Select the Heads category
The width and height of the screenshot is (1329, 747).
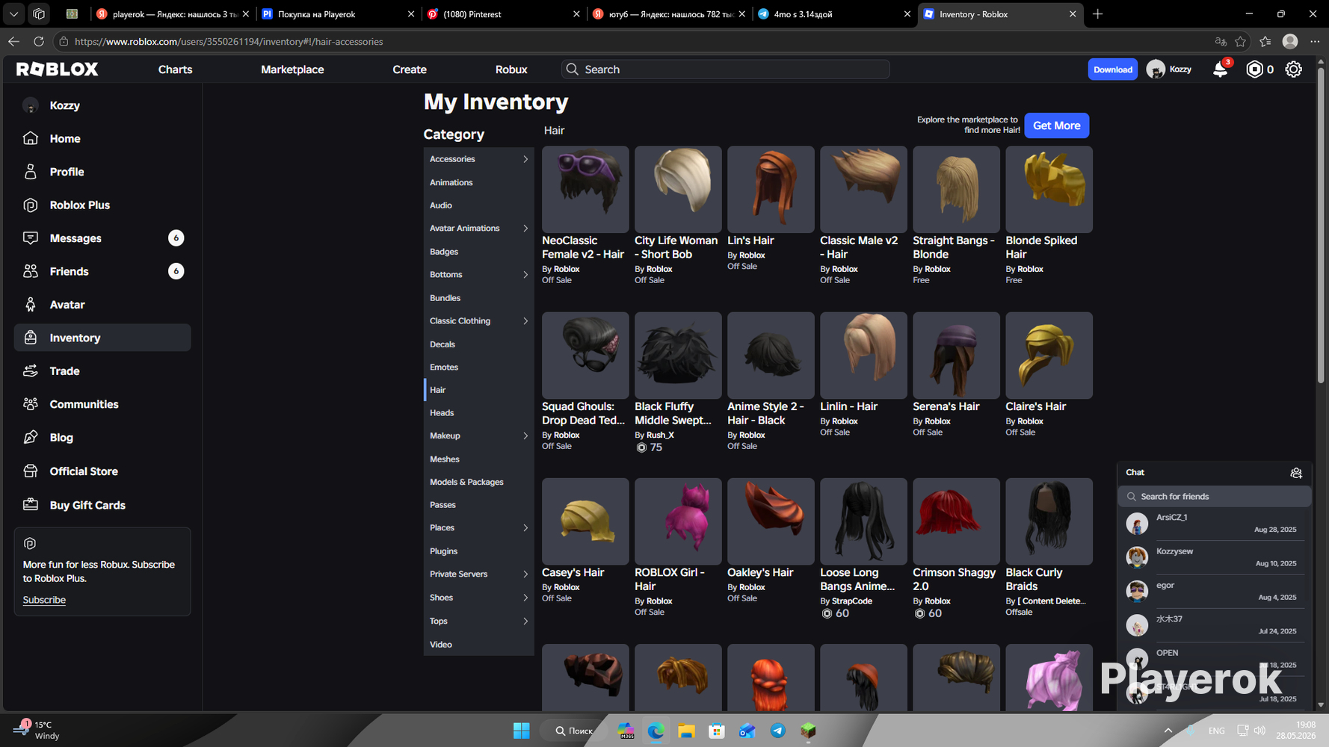478,413
